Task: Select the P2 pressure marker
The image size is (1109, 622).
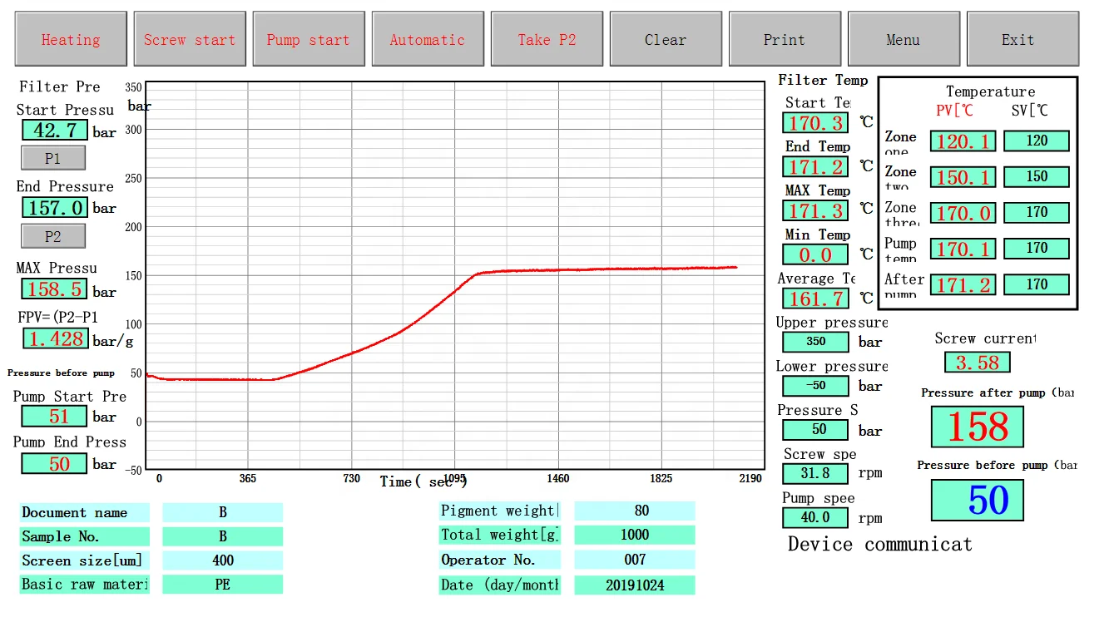Action: pos(52,235)
